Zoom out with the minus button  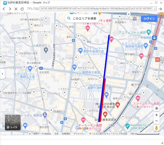tap(157, 121)
